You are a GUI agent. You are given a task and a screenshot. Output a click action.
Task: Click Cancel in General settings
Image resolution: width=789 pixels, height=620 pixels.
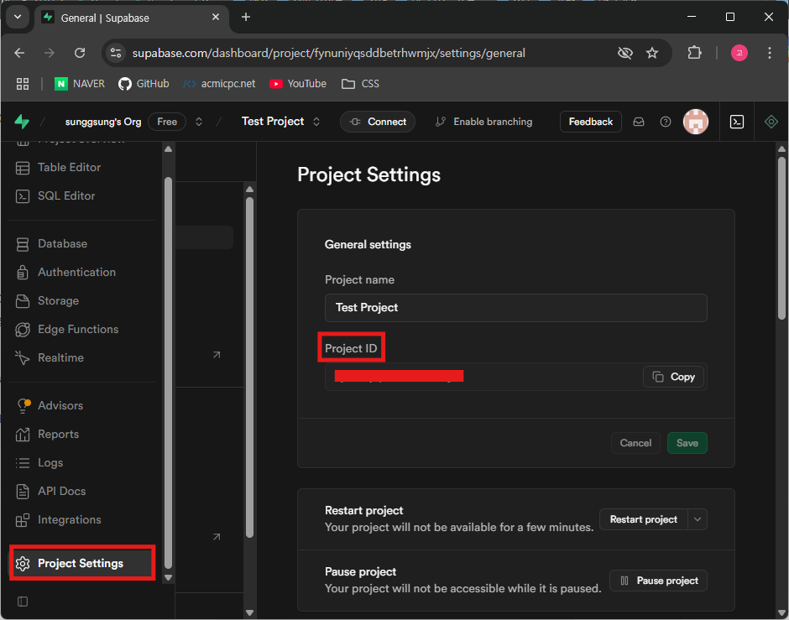click(635, 443)
